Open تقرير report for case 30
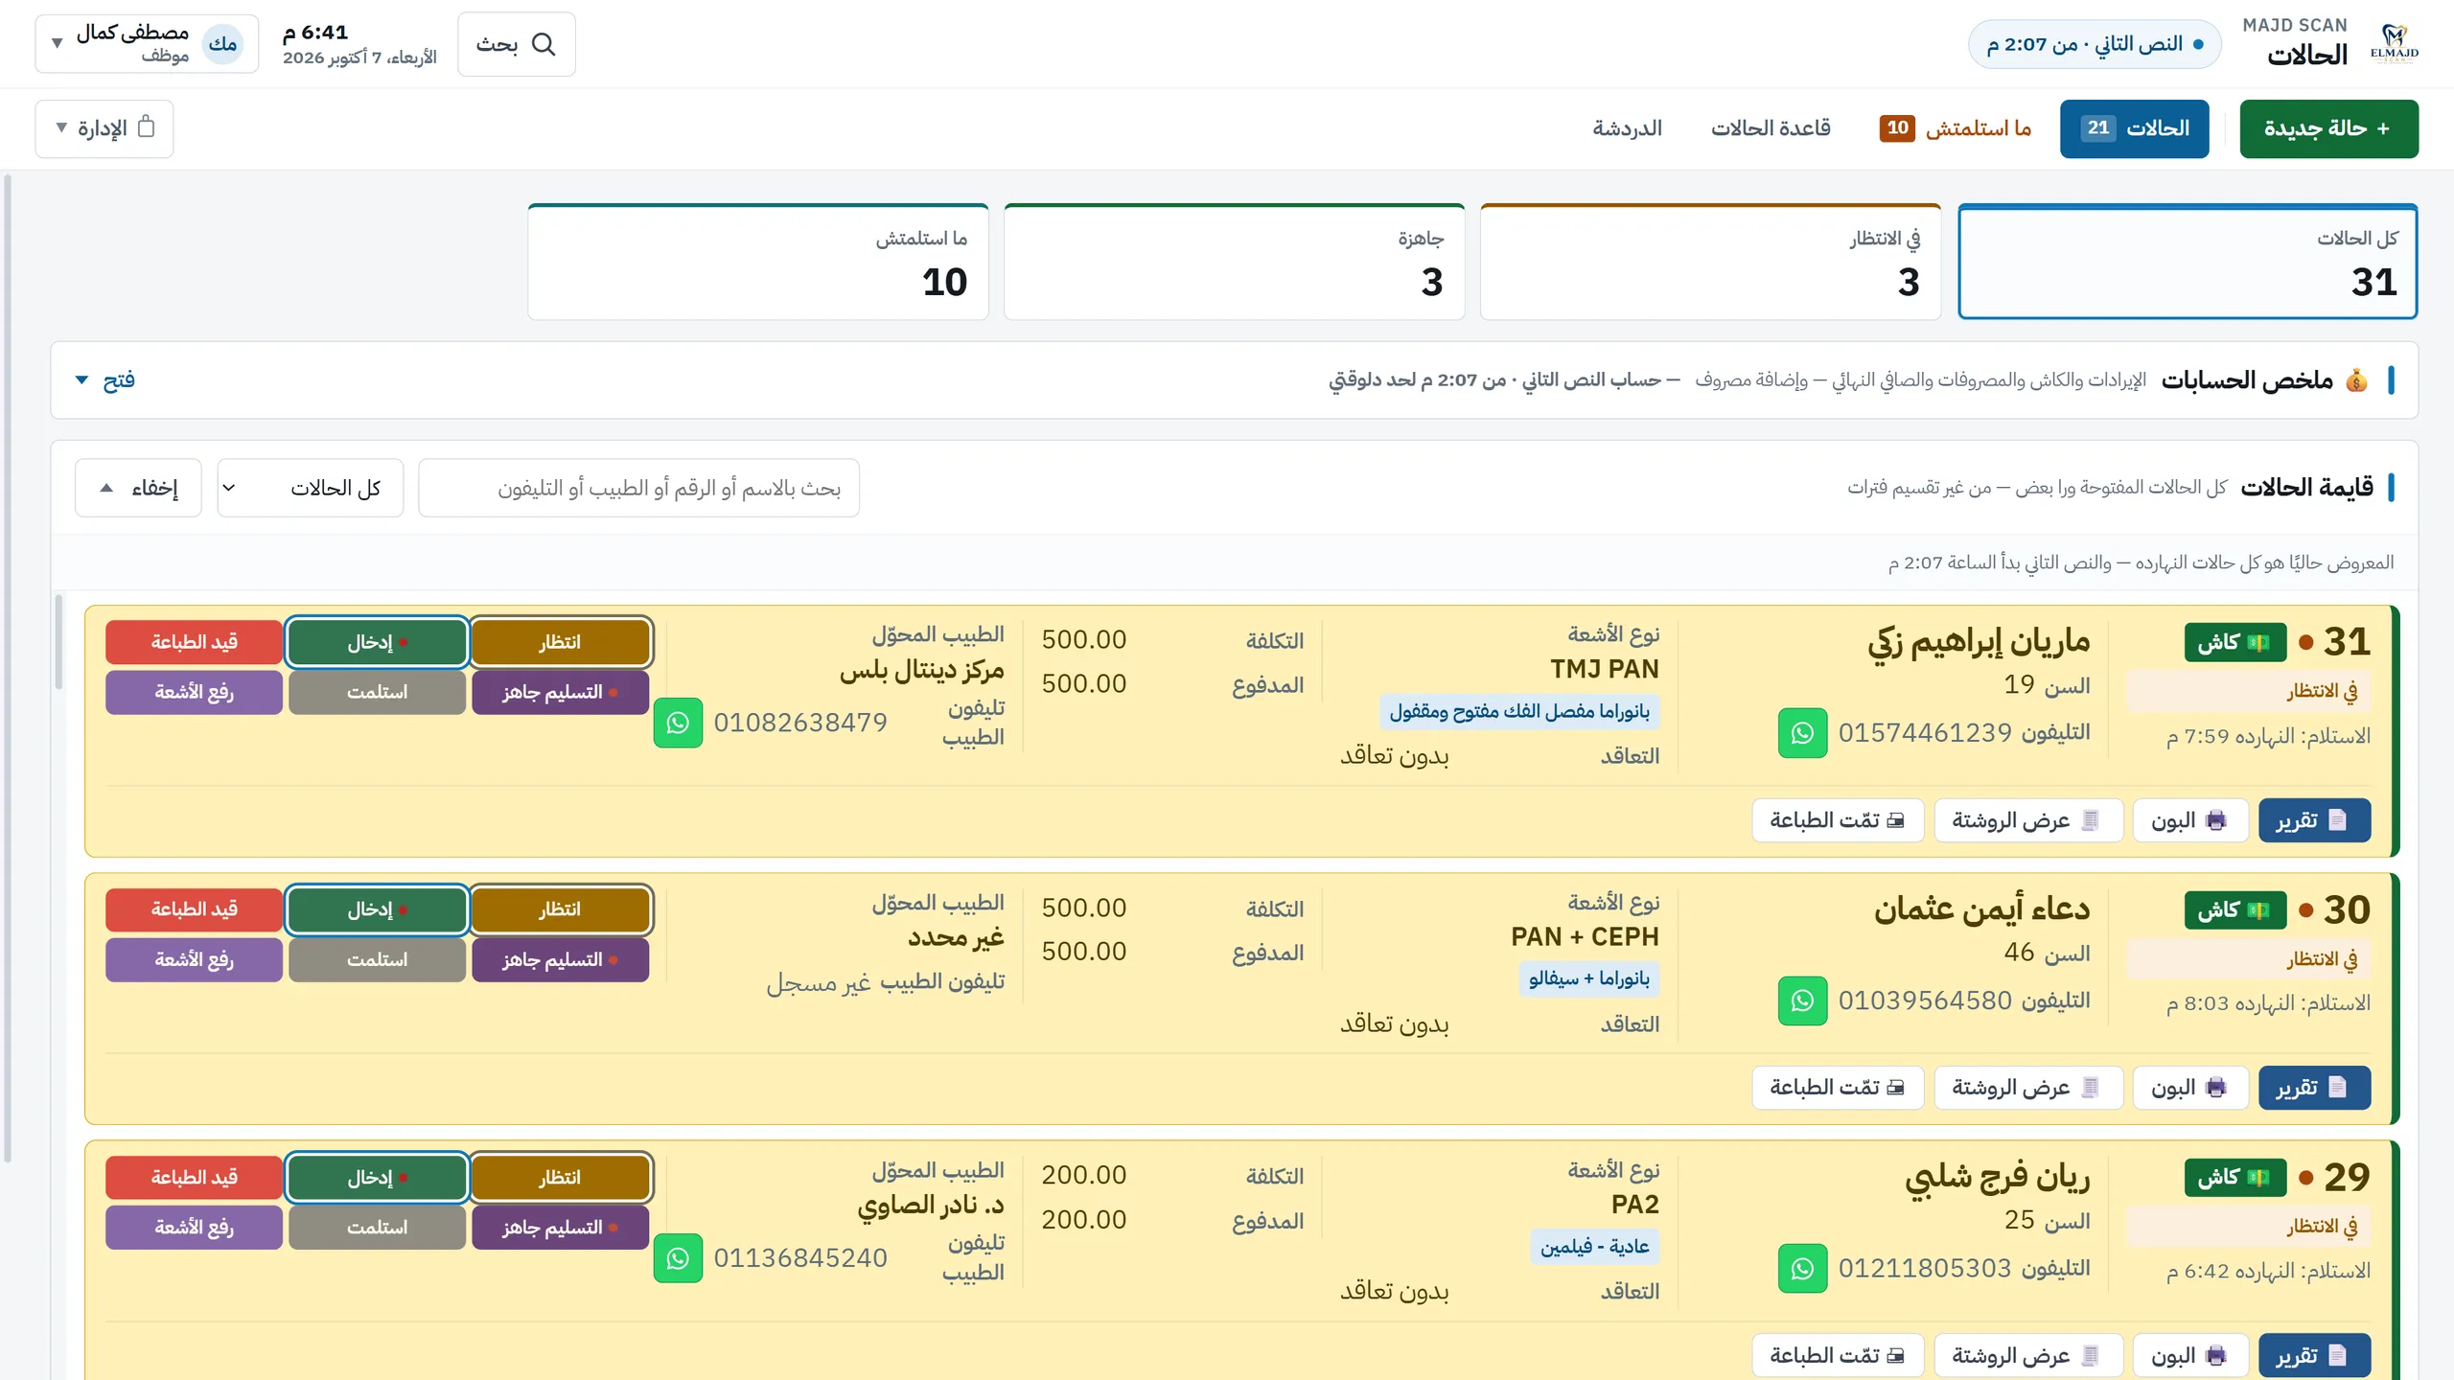 point(2314,1088)
